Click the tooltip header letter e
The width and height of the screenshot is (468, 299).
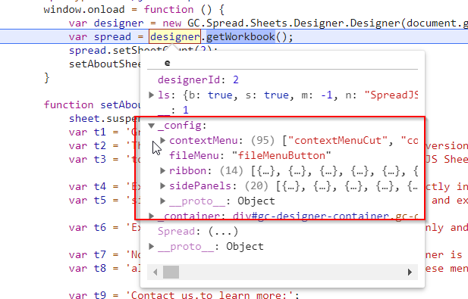[x=167, y=63]
